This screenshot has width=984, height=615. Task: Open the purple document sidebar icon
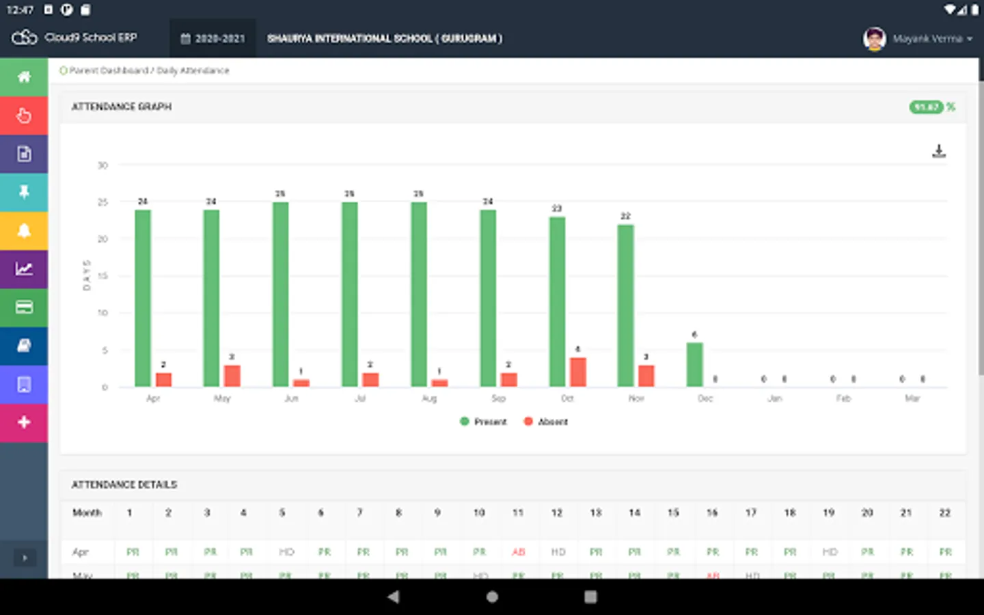pos(24,154)
